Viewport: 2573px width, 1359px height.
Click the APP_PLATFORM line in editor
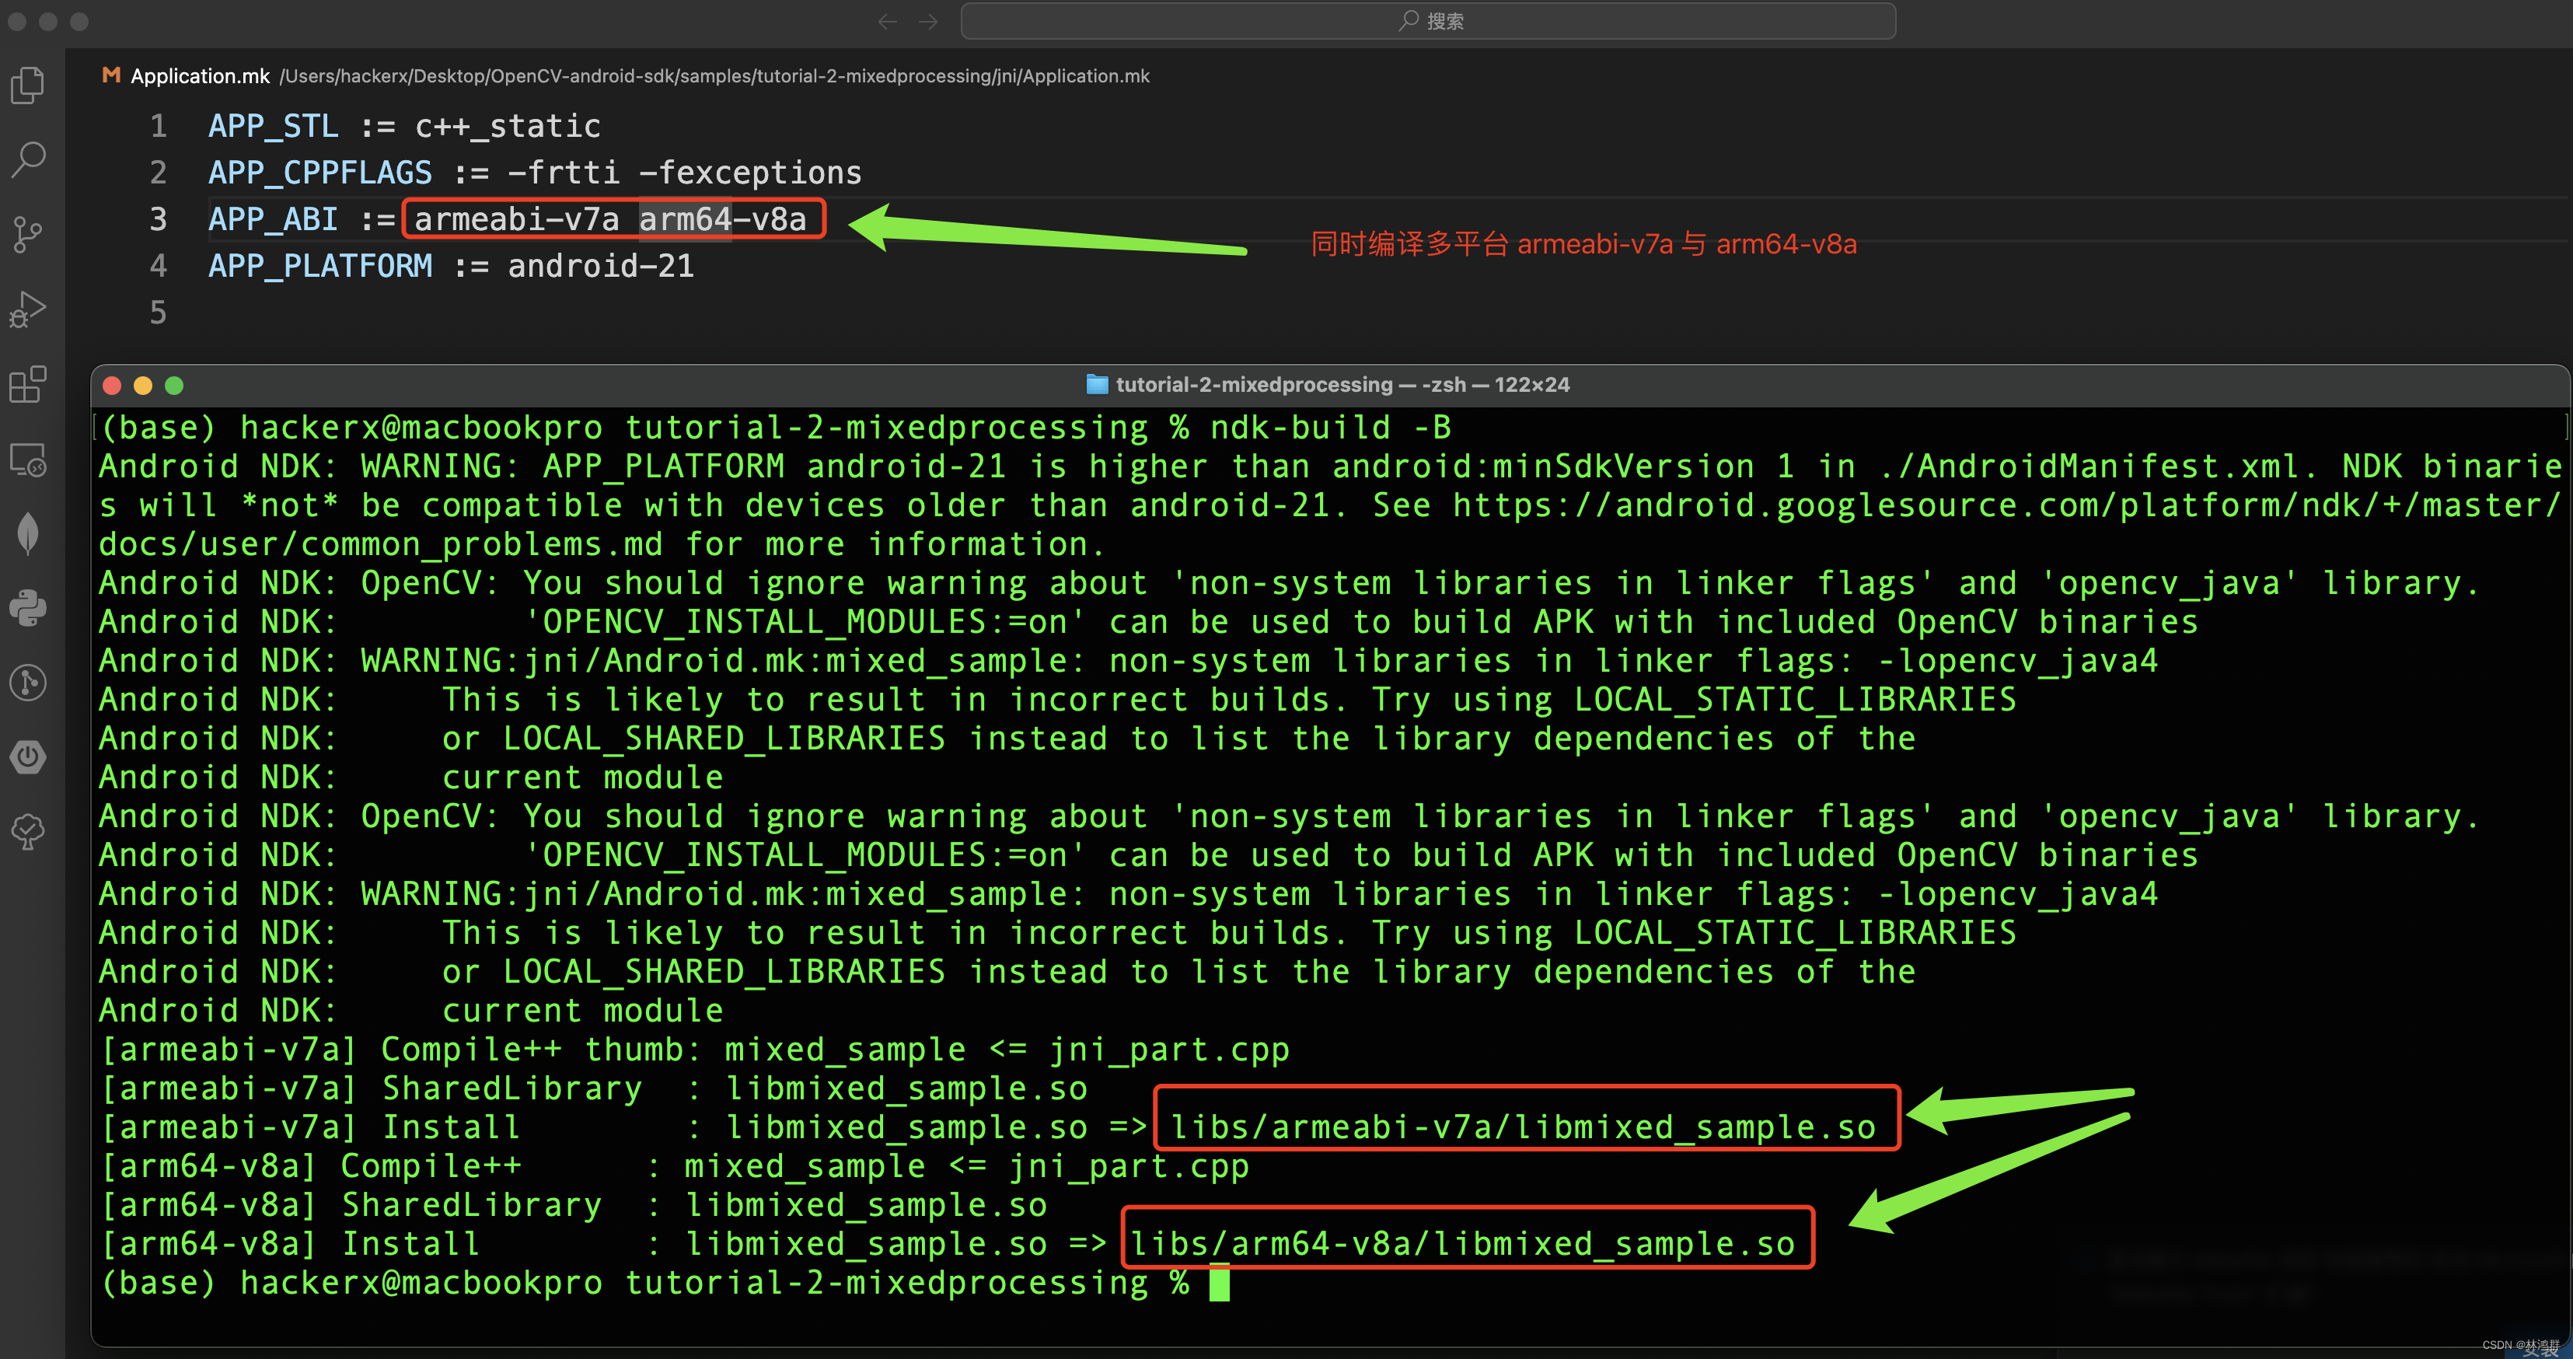[449, 266]
